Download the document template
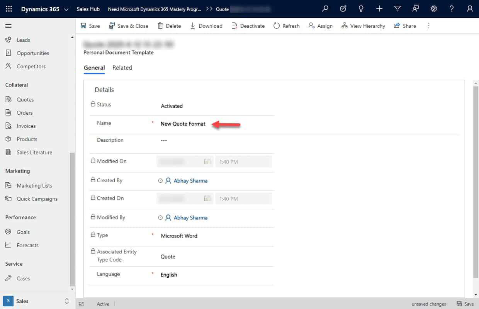Screen dimensions: 479x309 tap(206, 25)
